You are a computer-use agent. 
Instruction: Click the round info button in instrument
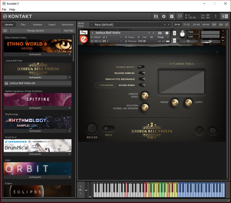(x=213, y=131)
